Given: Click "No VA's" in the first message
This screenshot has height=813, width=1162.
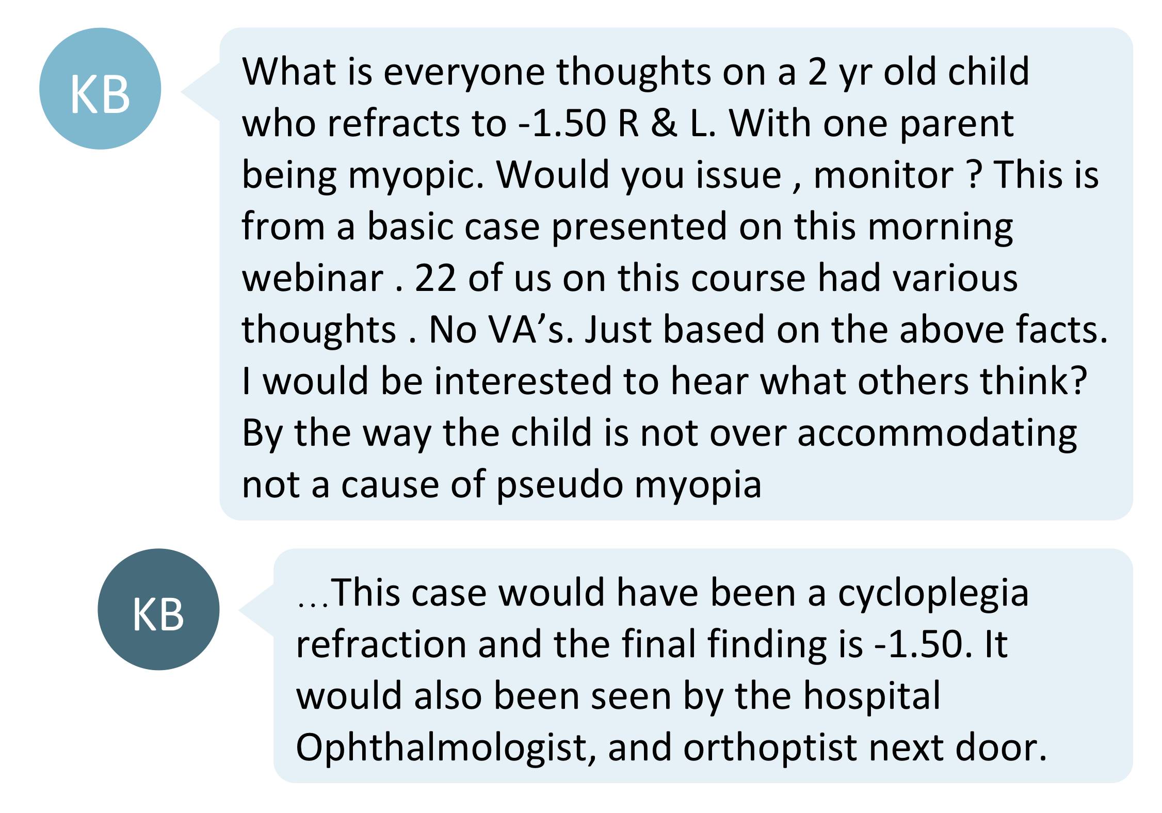Looking at the screenshot, I should pos(501,330).
